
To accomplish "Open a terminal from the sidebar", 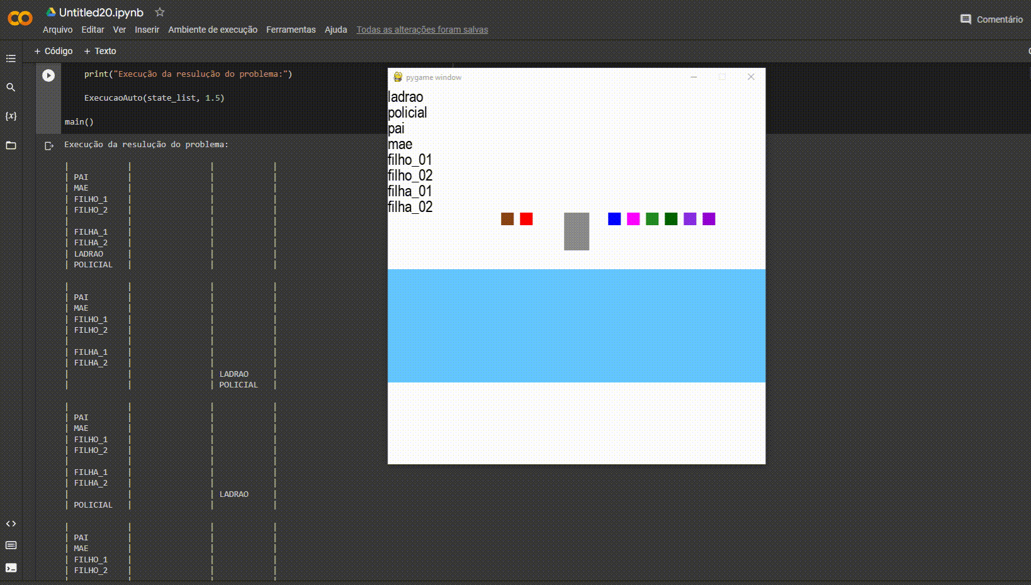I will click(x=11, y=568).
